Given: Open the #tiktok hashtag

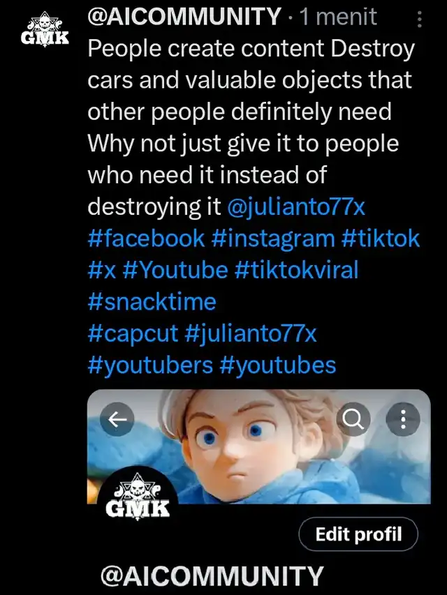Looking at the screenshot, I should tap(381, 238).
